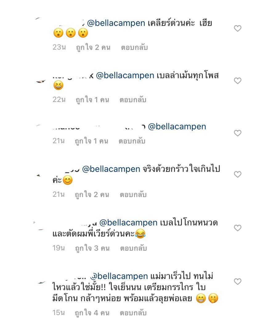The image size is (255, 328).
Task: Open the avatar beside the 15-hour-old comment
Action: 41,283
